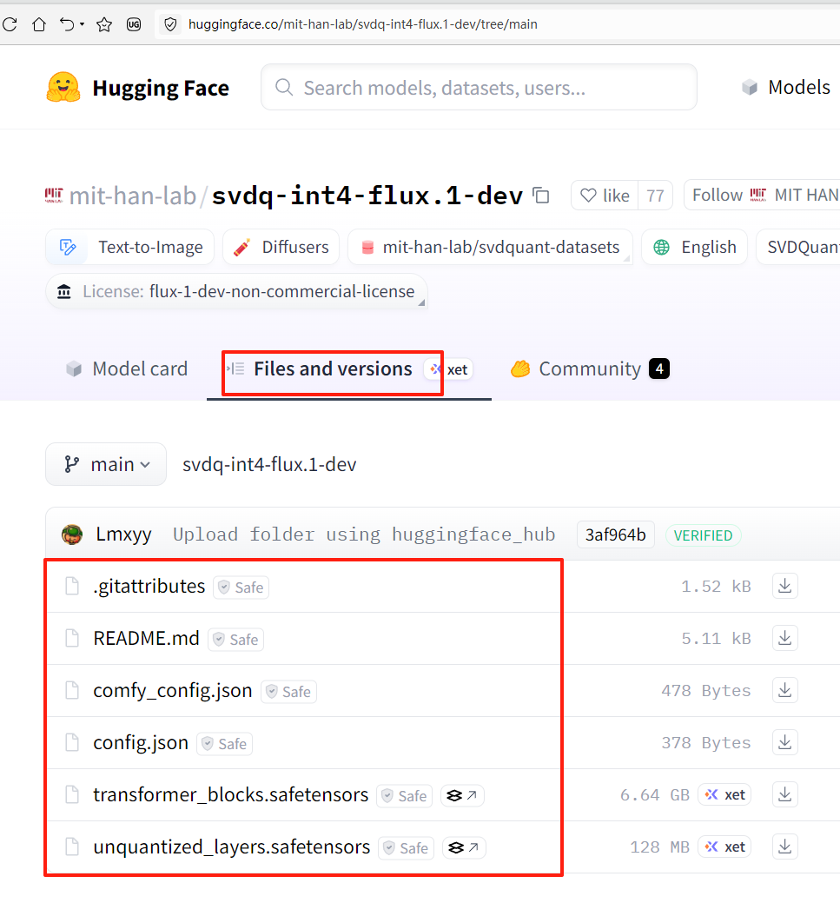The height and width of the screenshot is (903, 840).
Task: Click the svdq-int4-flux.1-dev breadcrumb path
Action: [269, 464]
